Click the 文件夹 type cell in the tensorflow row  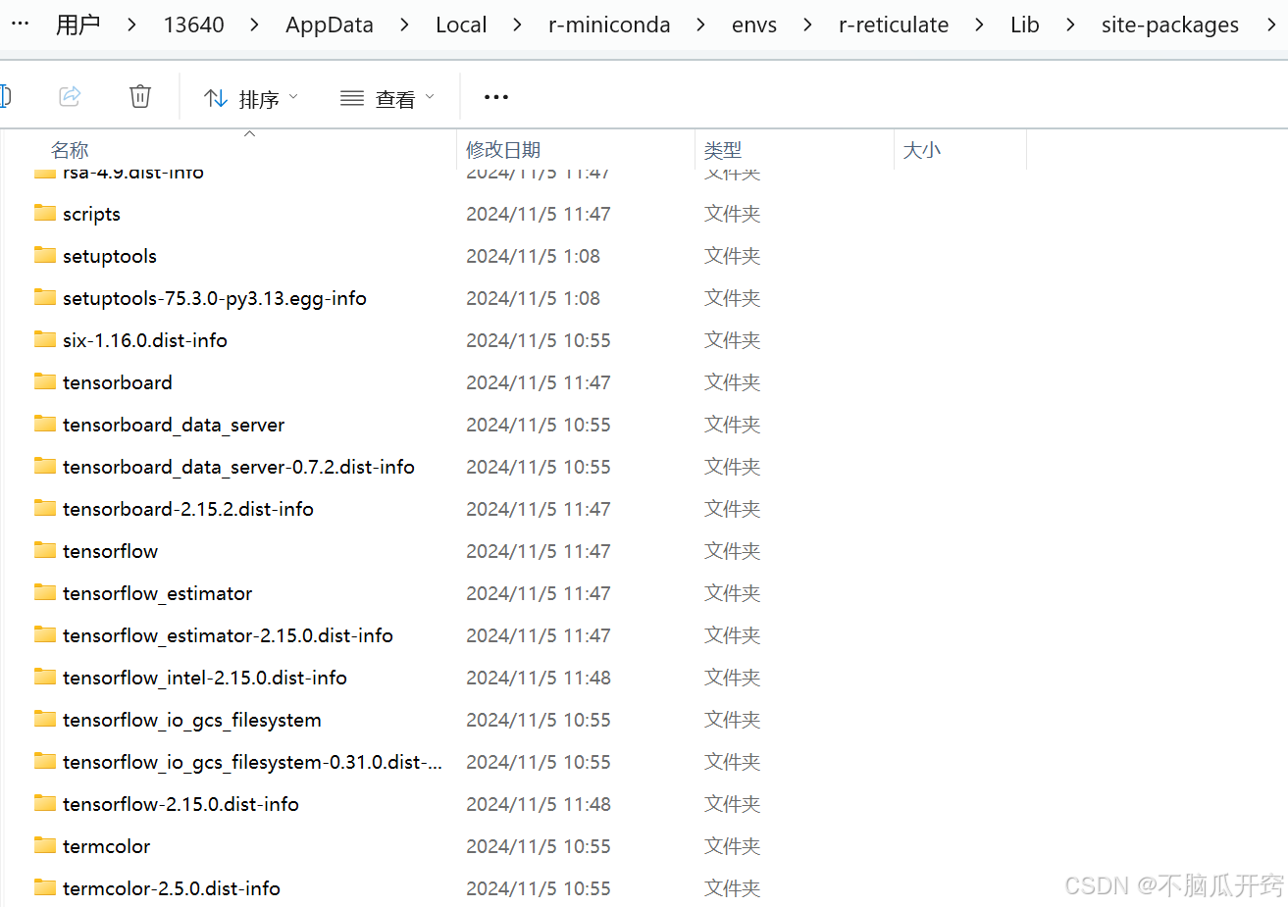pos(733,551)
